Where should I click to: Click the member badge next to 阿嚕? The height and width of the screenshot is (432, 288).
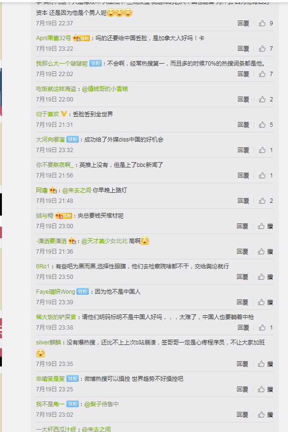coord(53,190)
